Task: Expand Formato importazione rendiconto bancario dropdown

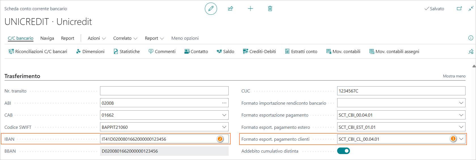Action: coord(461,103)
